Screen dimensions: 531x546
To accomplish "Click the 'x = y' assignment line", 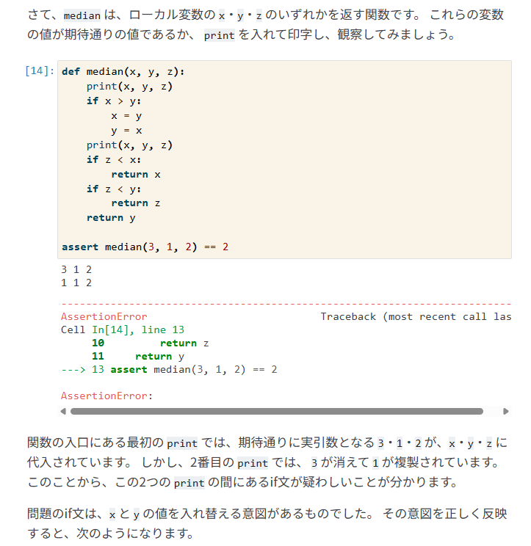I will 126,116.
